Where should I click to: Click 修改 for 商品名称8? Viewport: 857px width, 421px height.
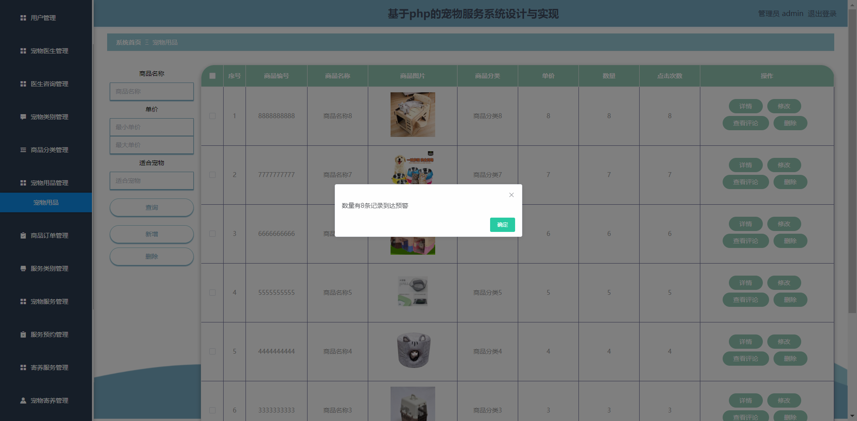pyautogui.click(x=784, y=106)
